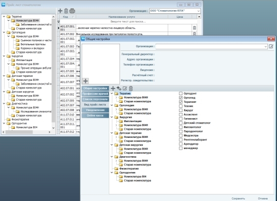Open the Вид прайс листа tab
Image resolution: width=277 pixels, height=201 pixels.
click(x=95, y=104)
